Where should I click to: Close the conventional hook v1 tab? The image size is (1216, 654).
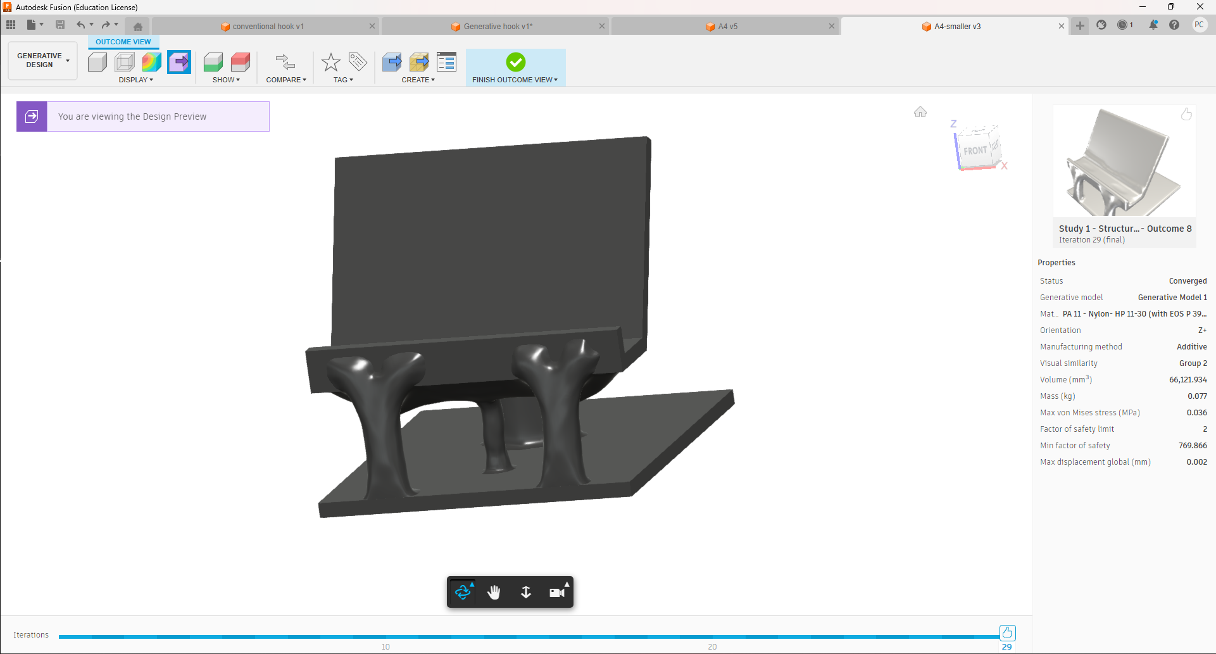point(372,26)
